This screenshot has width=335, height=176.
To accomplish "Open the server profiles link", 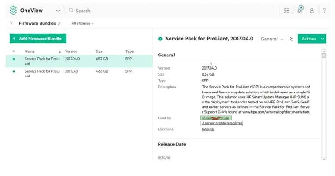I will 215,118.
